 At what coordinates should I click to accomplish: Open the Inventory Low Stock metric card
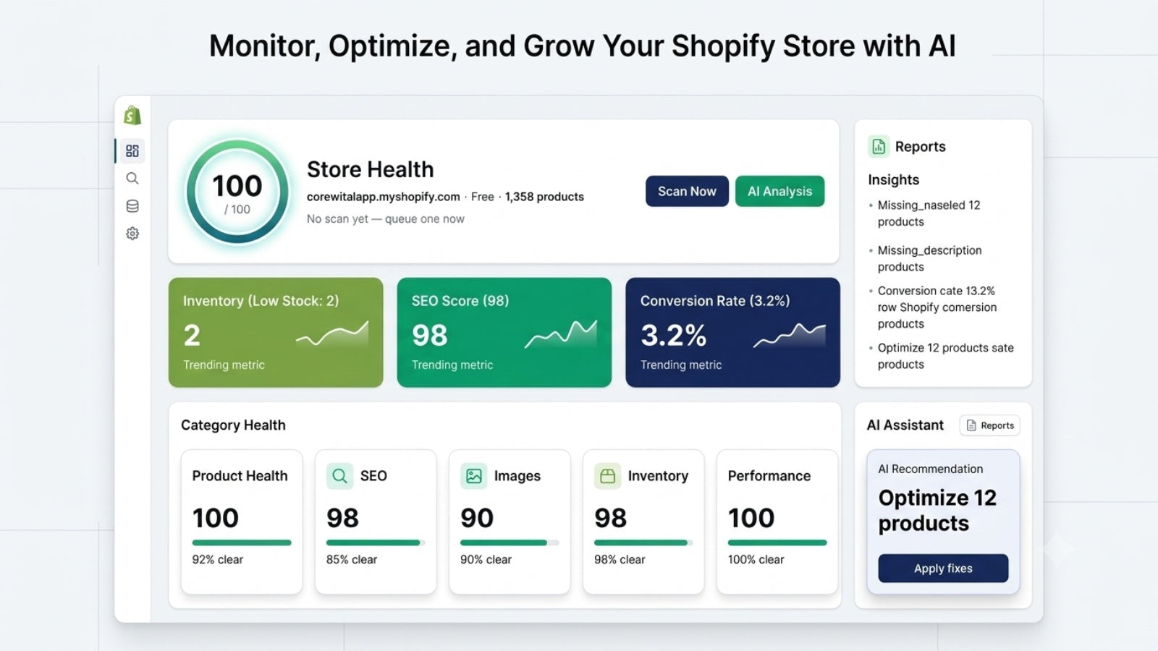pos(276,333)
